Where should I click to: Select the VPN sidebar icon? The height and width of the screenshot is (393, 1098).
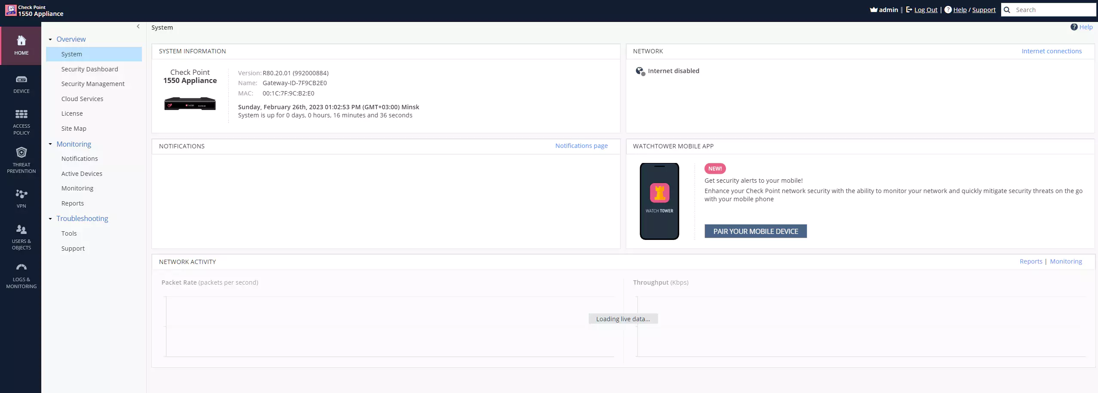21,194
